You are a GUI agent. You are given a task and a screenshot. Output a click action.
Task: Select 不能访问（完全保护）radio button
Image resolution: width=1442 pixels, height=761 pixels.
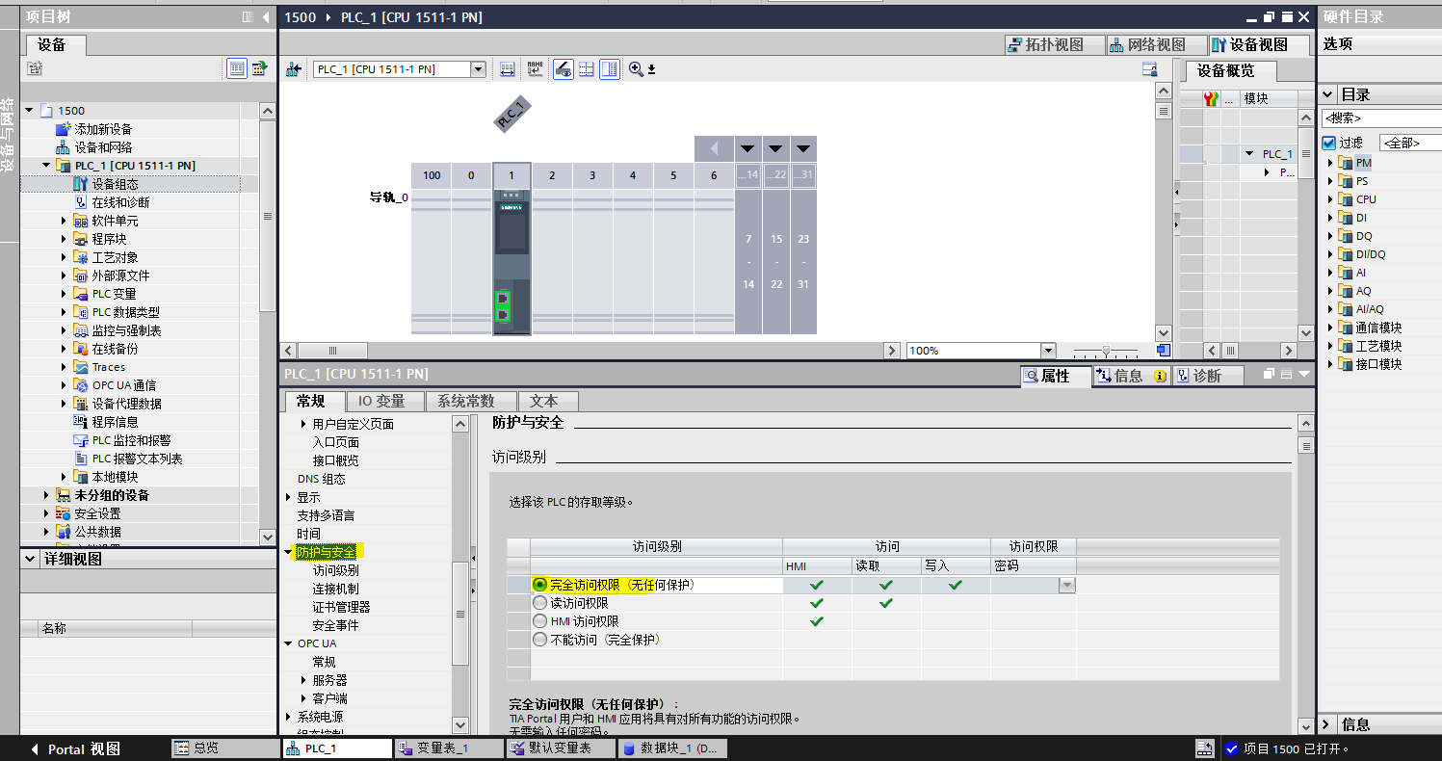pos(539,640)
